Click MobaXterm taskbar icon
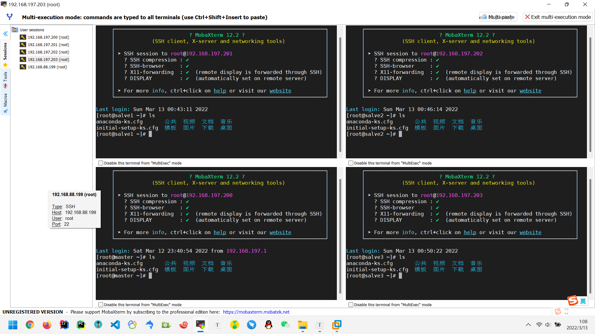This screenshot has height=334, width=595. coord(200,325)
